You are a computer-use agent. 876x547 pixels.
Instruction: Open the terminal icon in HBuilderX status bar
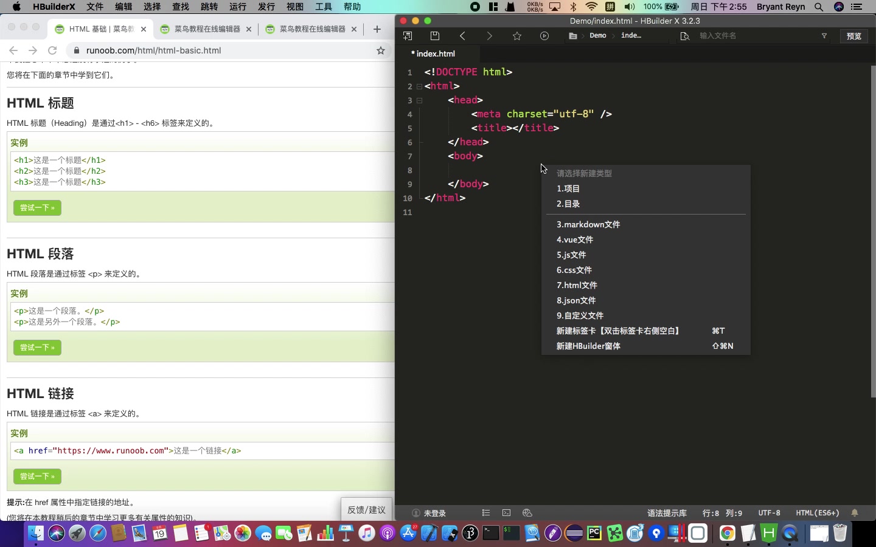pos(506,513)
